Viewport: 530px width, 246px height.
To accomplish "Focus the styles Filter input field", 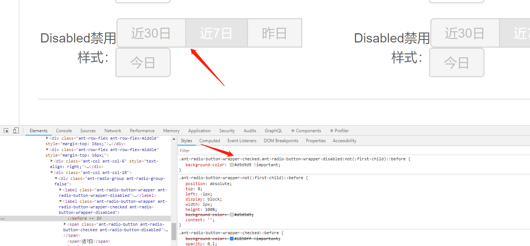I will [354, 151].
